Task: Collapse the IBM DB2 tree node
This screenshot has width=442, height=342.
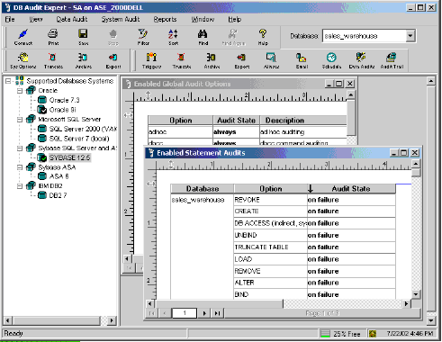Action: [20, 186]
